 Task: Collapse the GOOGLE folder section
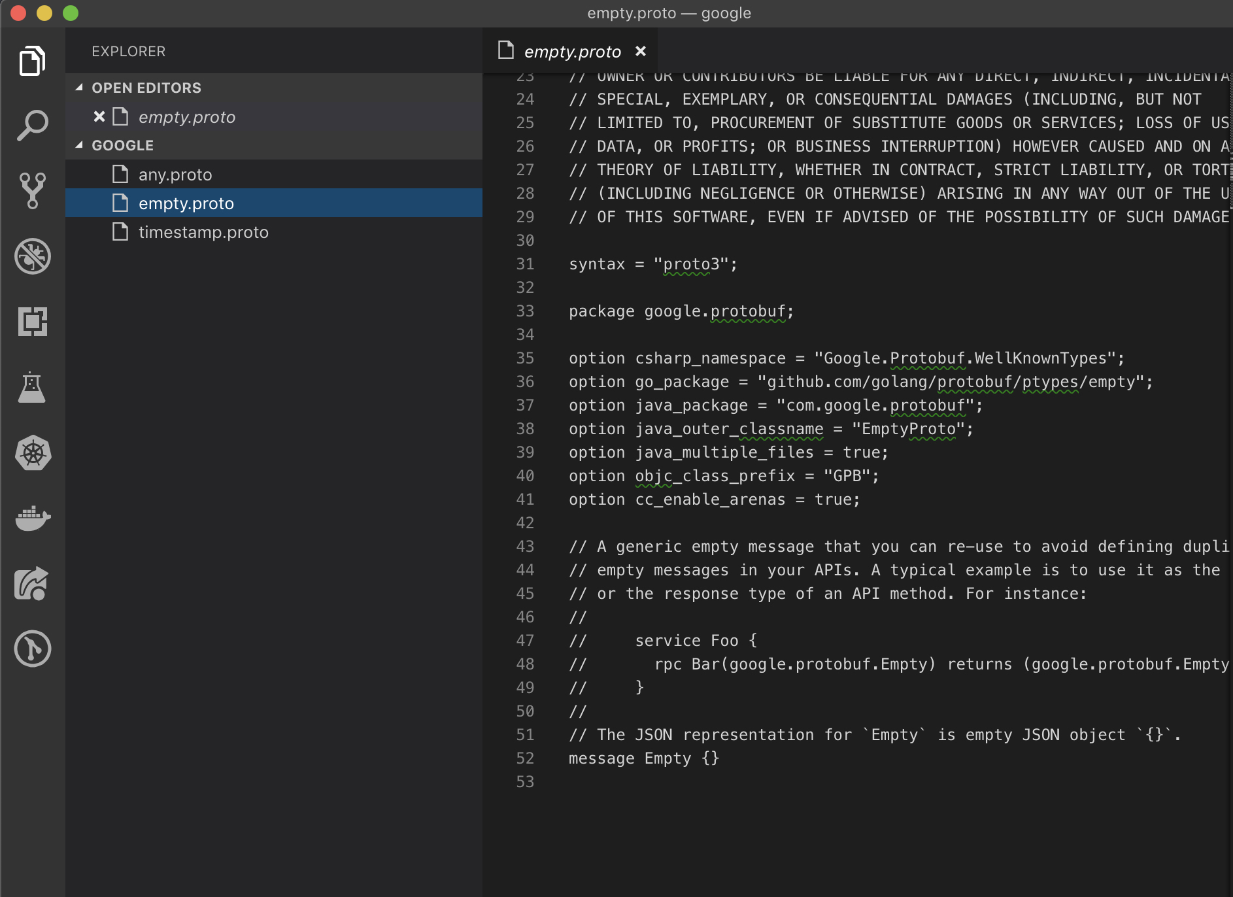tap(79, 145)
